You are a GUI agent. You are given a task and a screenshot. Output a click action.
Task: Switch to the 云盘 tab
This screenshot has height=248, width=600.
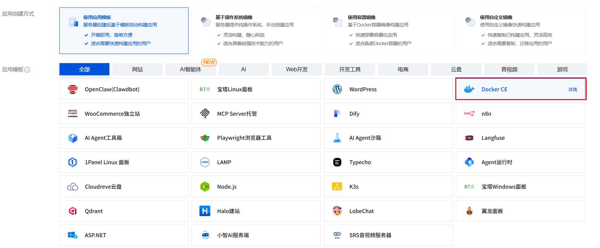(456, 69)
